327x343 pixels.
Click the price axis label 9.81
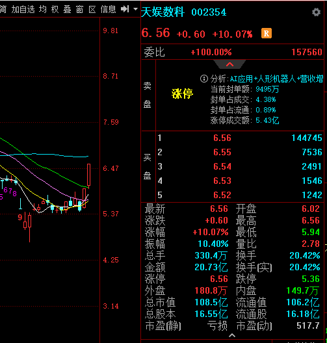(111, 31)
